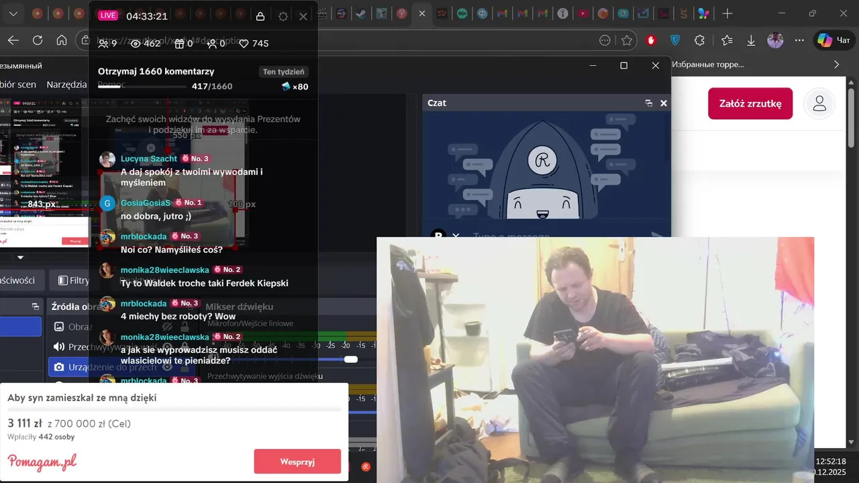
Task: Click the Wesprzyj button
Action: pyautogui.click(x=297, y=462)
